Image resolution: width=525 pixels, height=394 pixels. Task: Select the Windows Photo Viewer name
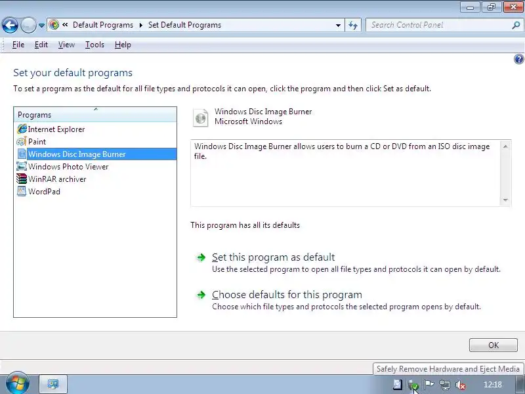(x=68, y=167)
